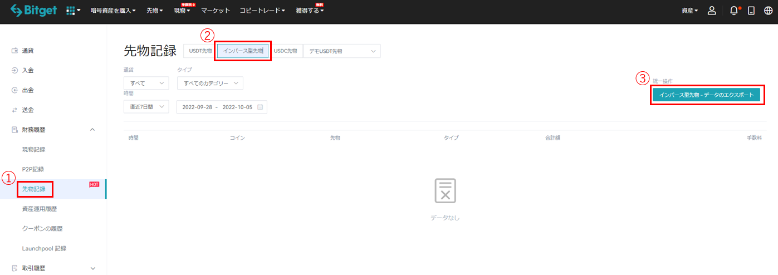
Task: Click the Bitget logo
Action: pos(33,11)
